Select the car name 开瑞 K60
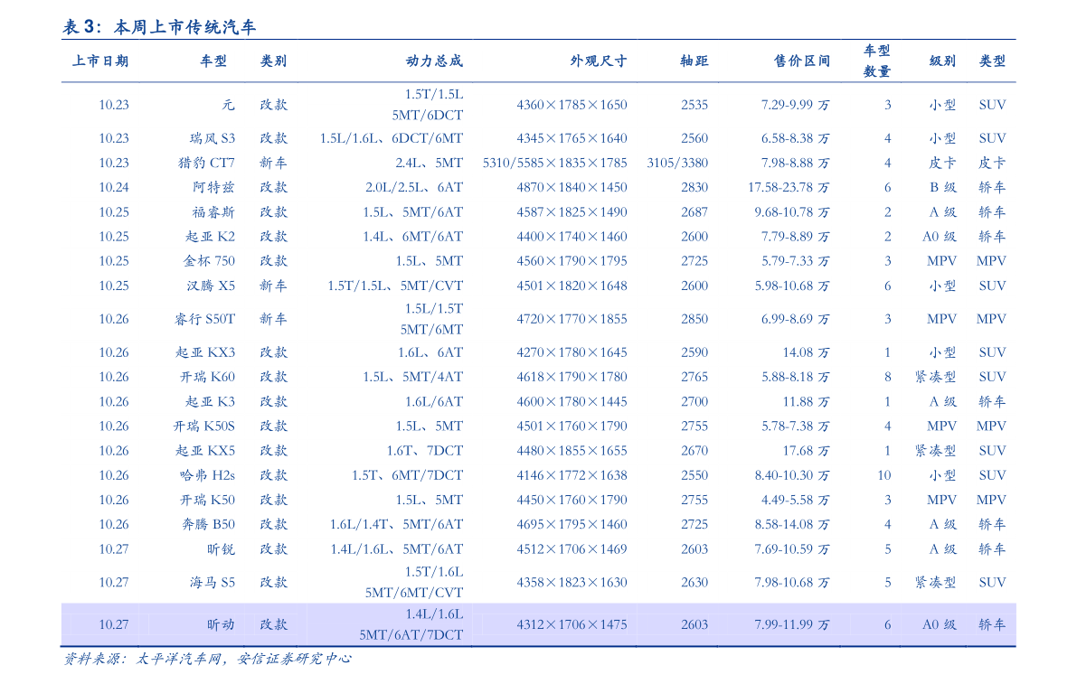This screenshot has height=684, width=1077. (x=207, y=378)
